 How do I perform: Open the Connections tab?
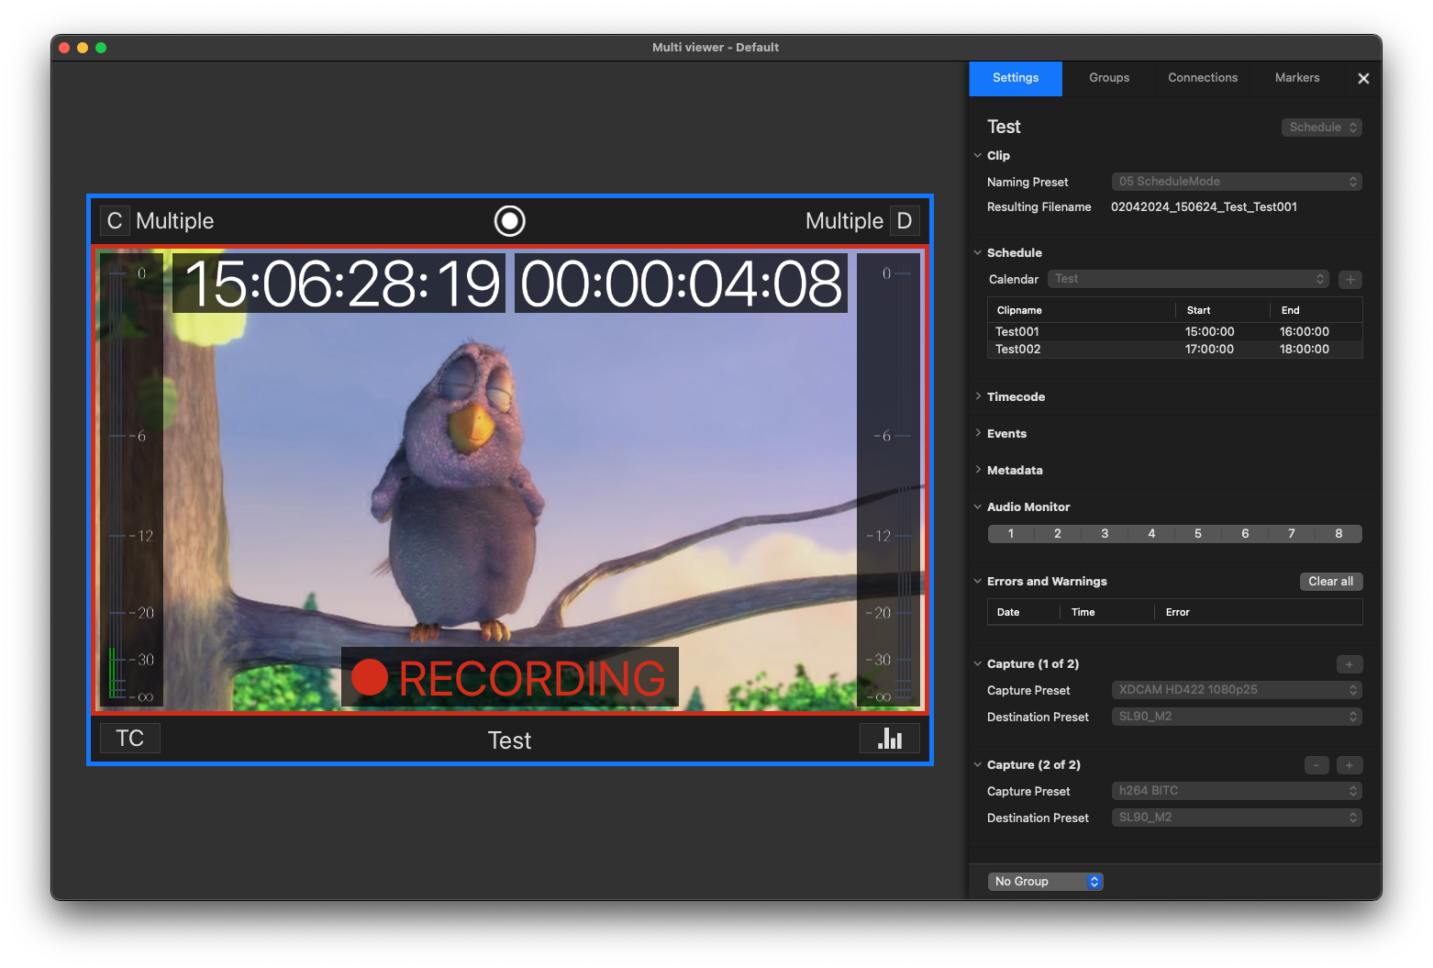[x=1203, y=78]
